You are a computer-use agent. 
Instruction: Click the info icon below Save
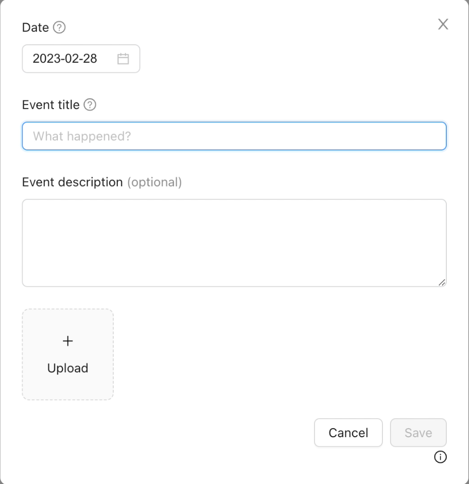tap(440, 457)
